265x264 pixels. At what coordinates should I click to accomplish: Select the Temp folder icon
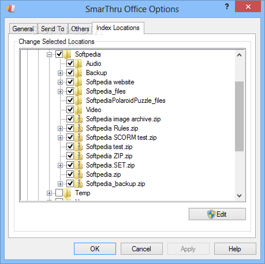(x=68, y=193)
